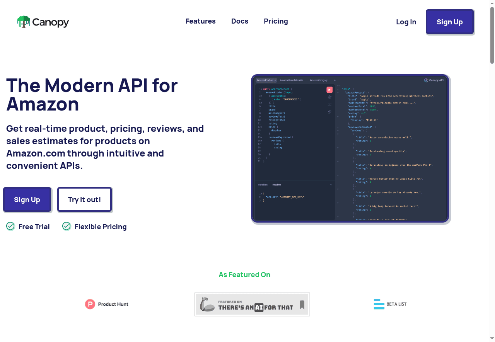The height and width of the screenshot is (342, 495).
Task: Toggle the Flexible Pricing checkmark
Action: click(66, 226)
